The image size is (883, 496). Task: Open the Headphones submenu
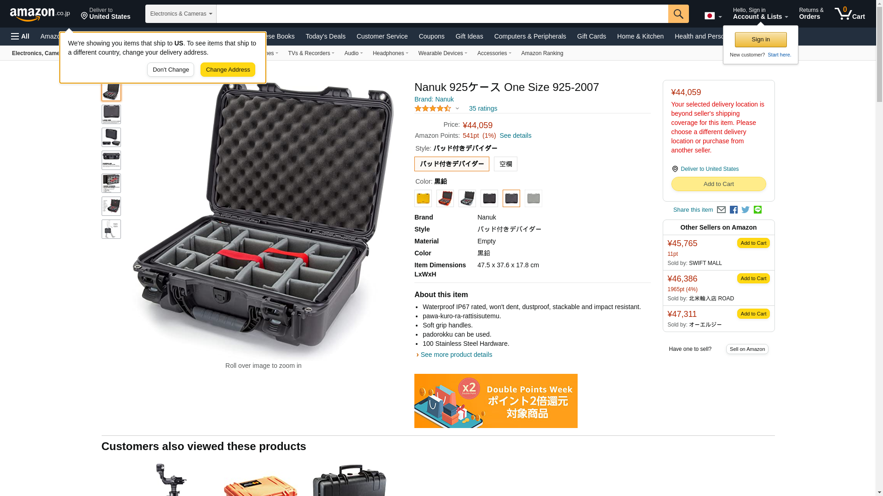pyautogui.click(x=390, y=53)
